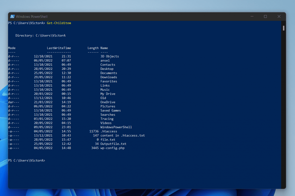Click the vertical scrollbar thumb
Screen dimensions: 295x196
tap(283, 28)
